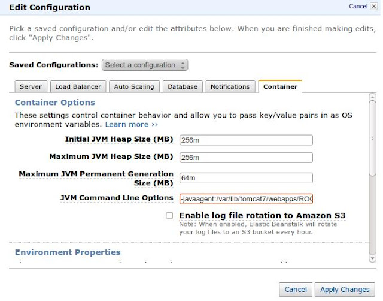Click into the JVM Command Line Options field
383x301 pixels.
click(x=246, y=198)
